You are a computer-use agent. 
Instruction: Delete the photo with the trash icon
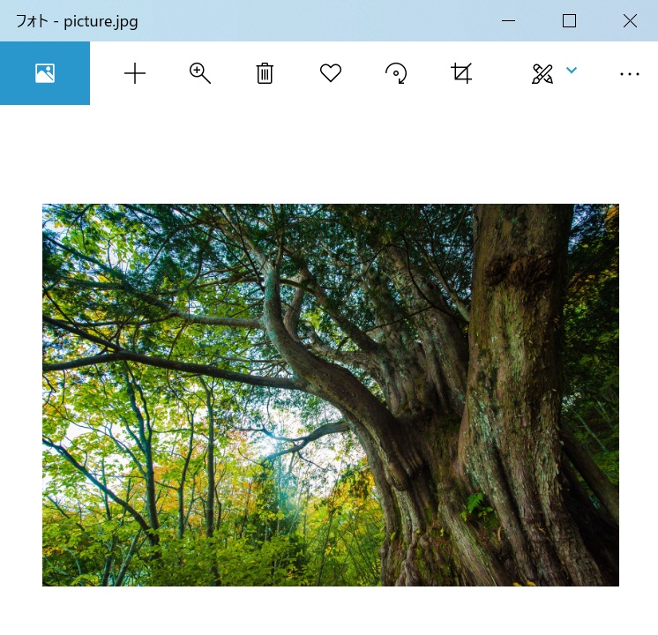[x=265, y=73]
